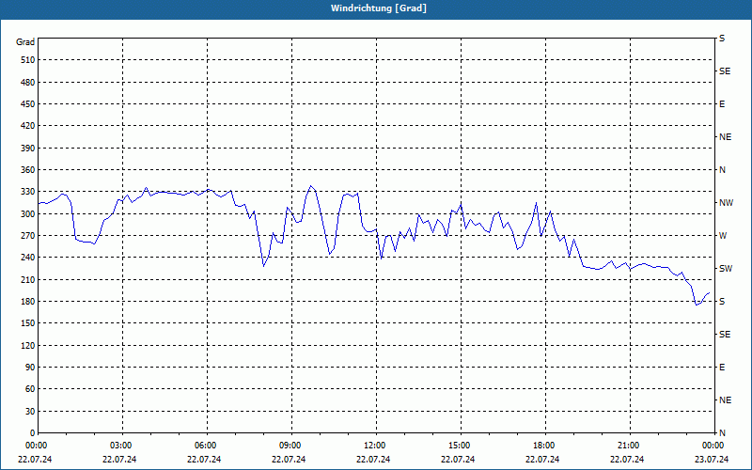Click the 'Windrichtung [Grad]' chart title
752x470 pixels.
[379, 8]
